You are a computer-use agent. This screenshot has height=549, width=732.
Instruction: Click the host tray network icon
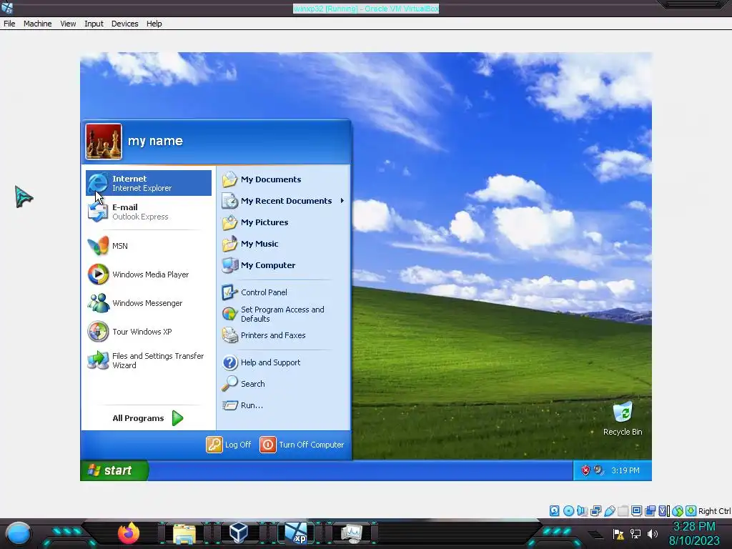click(635, 533)
